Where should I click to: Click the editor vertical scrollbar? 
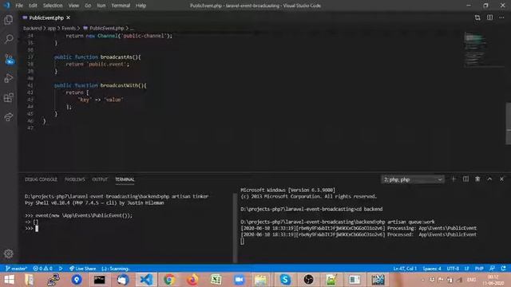pyautogui.click(x=508, y=124)
